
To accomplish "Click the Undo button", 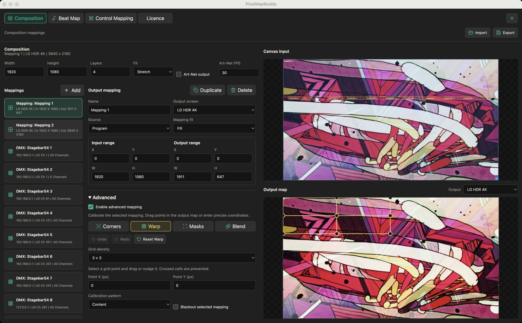I will (99, 239).
